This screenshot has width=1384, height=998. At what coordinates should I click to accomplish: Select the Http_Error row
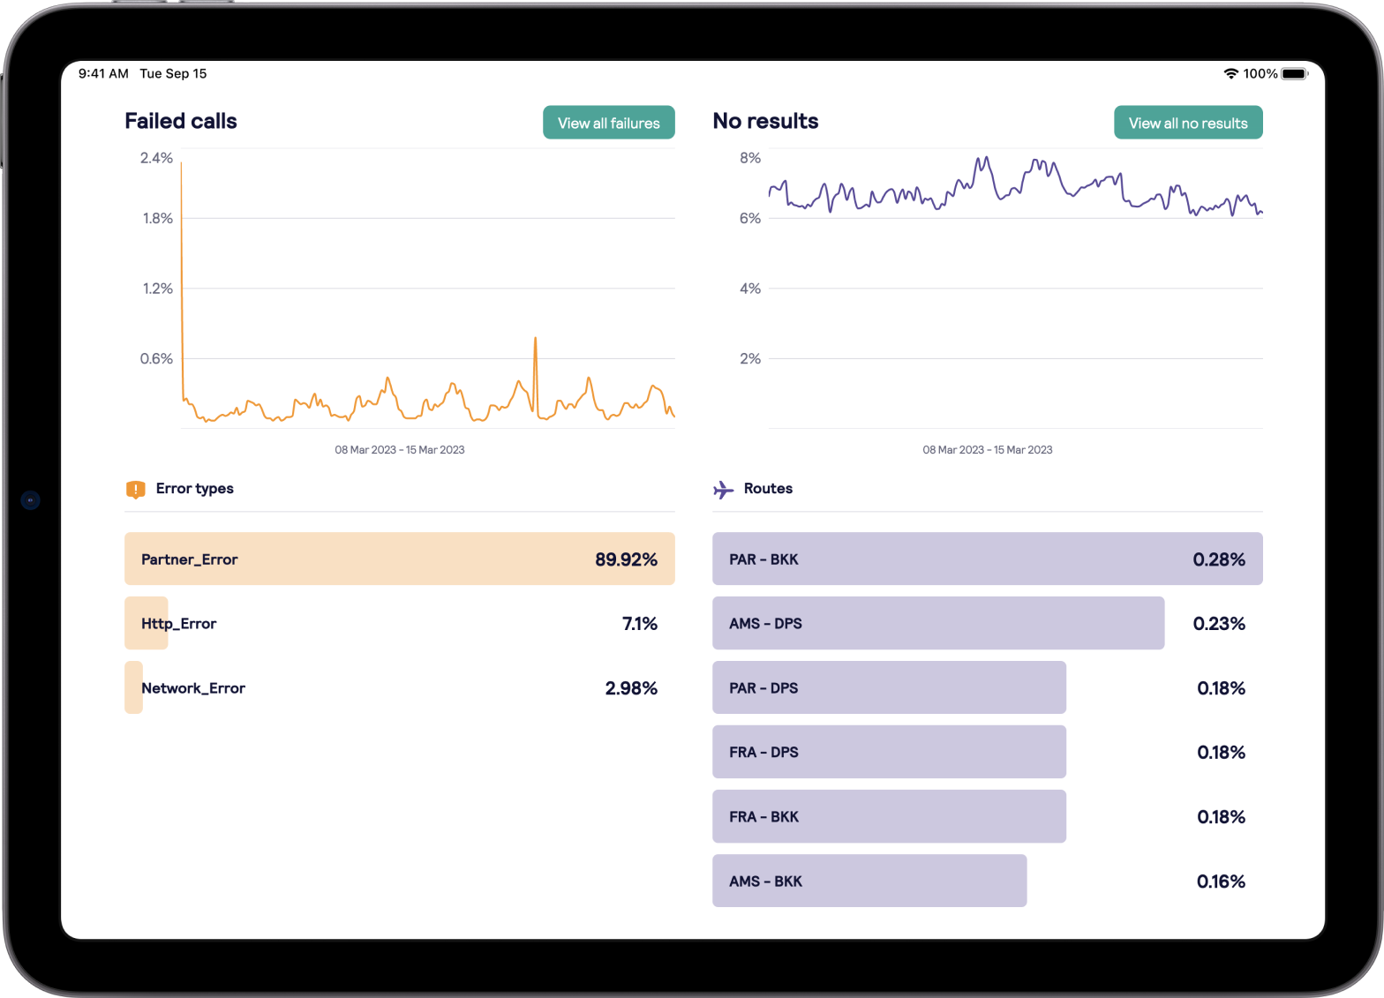point(399,624)
